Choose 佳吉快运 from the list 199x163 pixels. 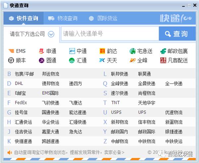click(x=23, y=132)
